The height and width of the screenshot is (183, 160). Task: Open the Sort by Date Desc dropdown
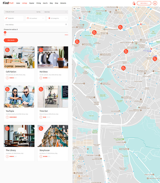tap(55, 12)
